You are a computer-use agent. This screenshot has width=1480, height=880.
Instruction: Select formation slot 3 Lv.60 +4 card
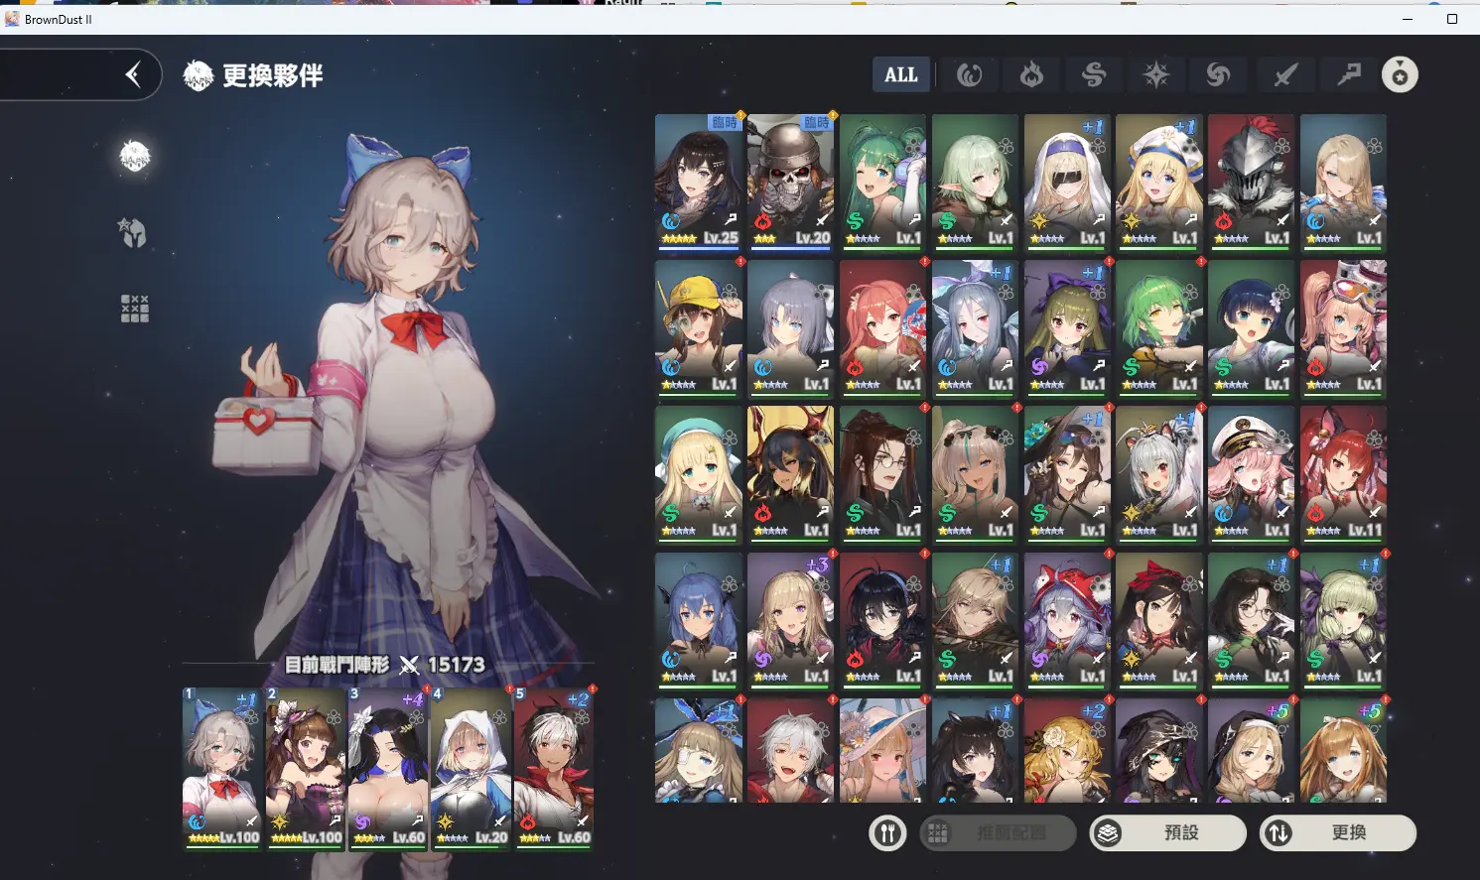[388, 768]
